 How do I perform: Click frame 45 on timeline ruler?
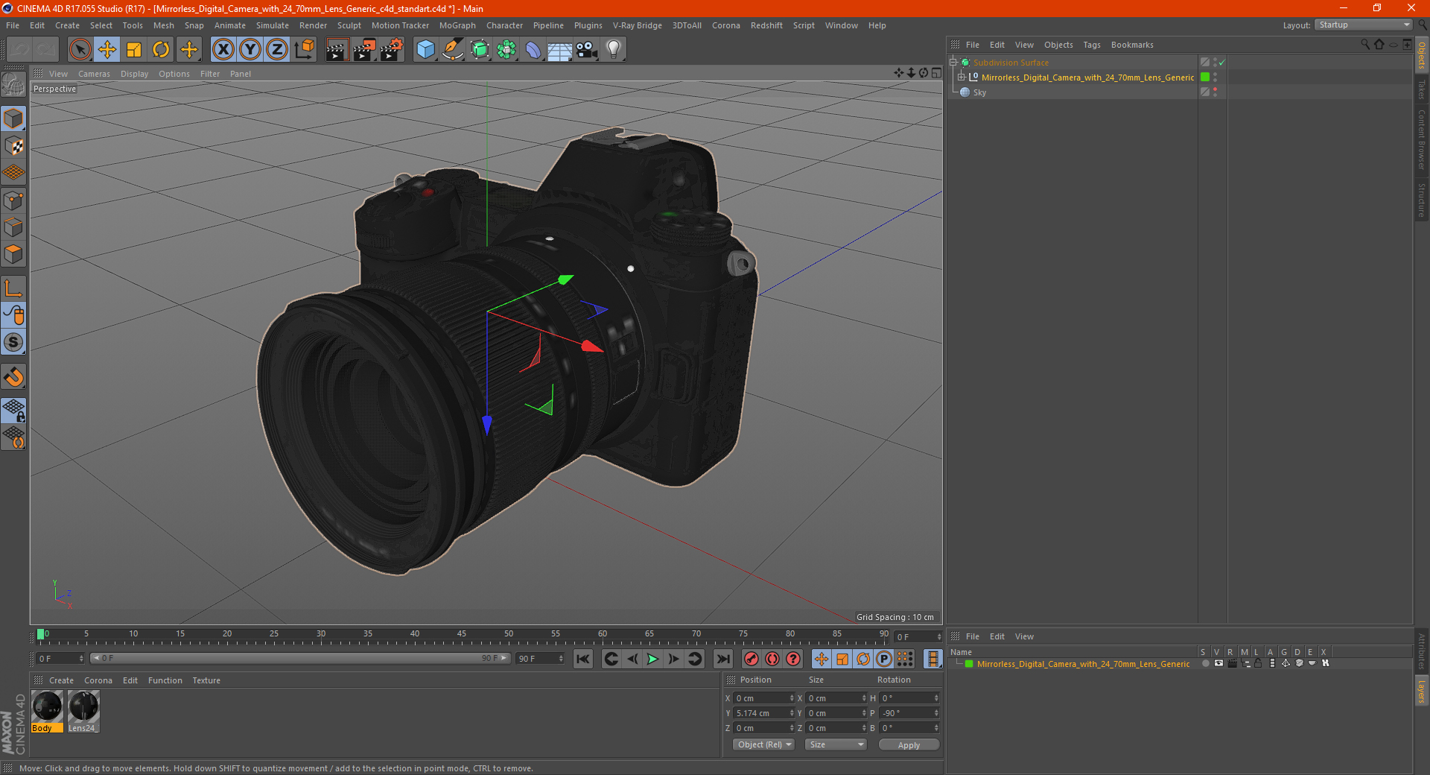[462, 634]
